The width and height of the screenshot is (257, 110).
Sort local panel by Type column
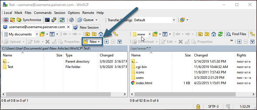click(81, 55)
